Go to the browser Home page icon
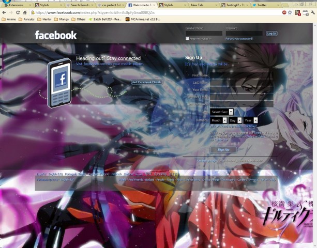 click(x=25, y=12)
